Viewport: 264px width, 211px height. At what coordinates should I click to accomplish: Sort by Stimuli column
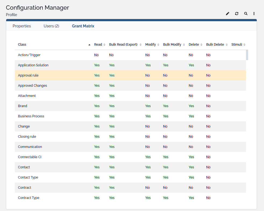click(x=244, y=45)
